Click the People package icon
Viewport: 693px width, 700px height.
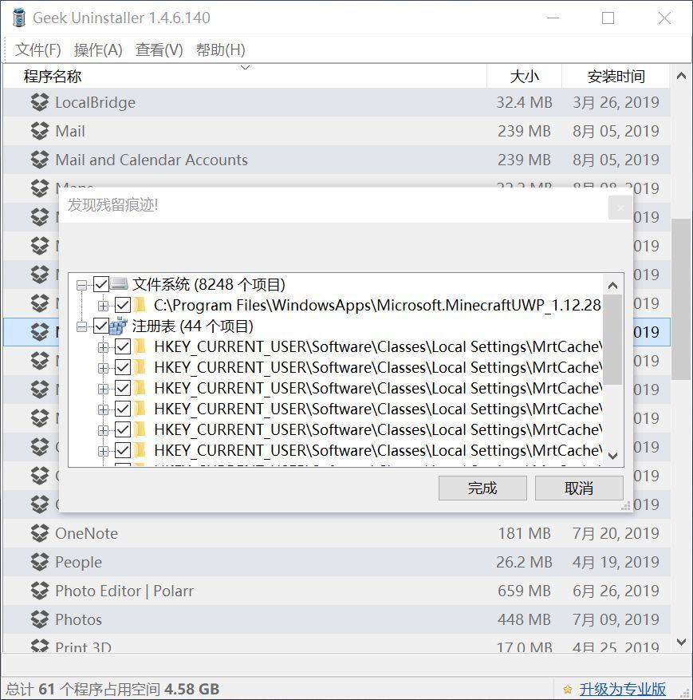(40, 562)
